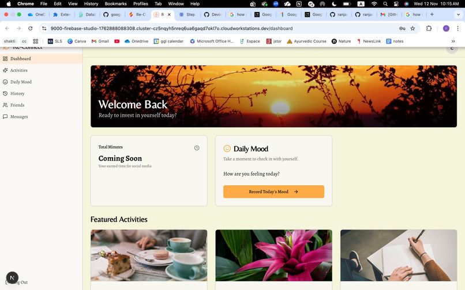Open the Apple menu
Image resolution: width=465 pixels, height=290 pixels.
(9, 4)
